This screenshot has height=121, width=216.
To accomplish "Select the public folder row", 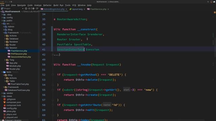I will click(x=9, y=21).
